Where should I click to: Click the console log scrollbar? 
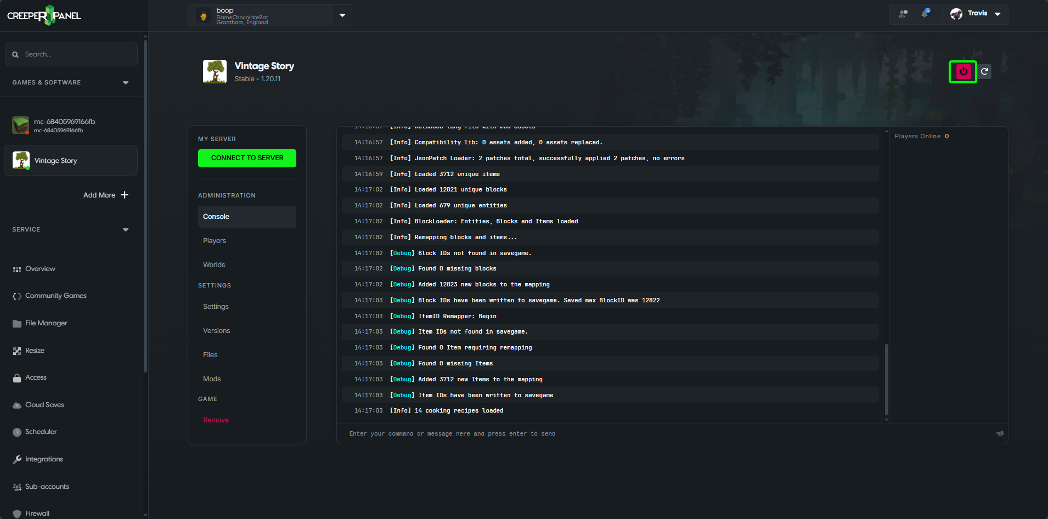tap(887, 380)
